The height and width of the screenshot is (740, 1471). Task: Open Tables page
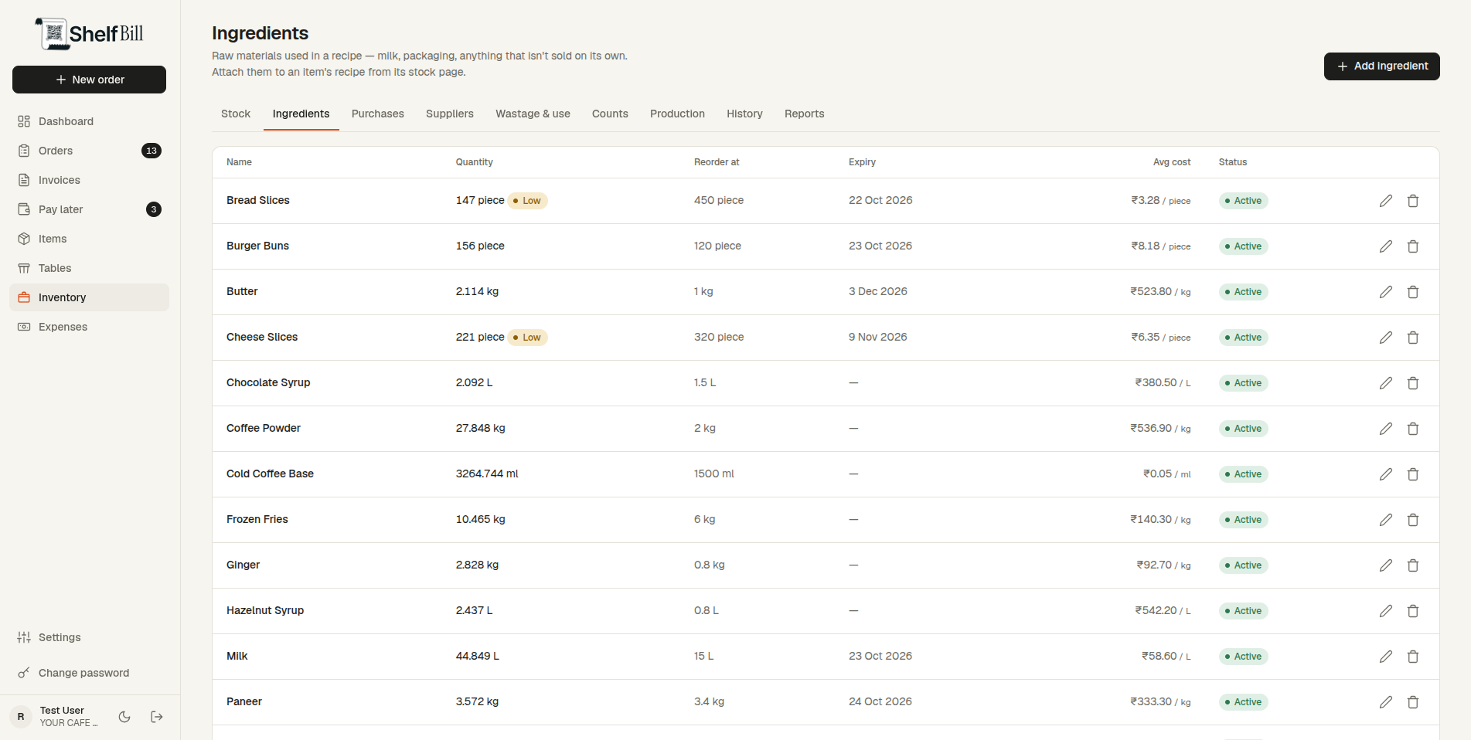click(90, 268)
